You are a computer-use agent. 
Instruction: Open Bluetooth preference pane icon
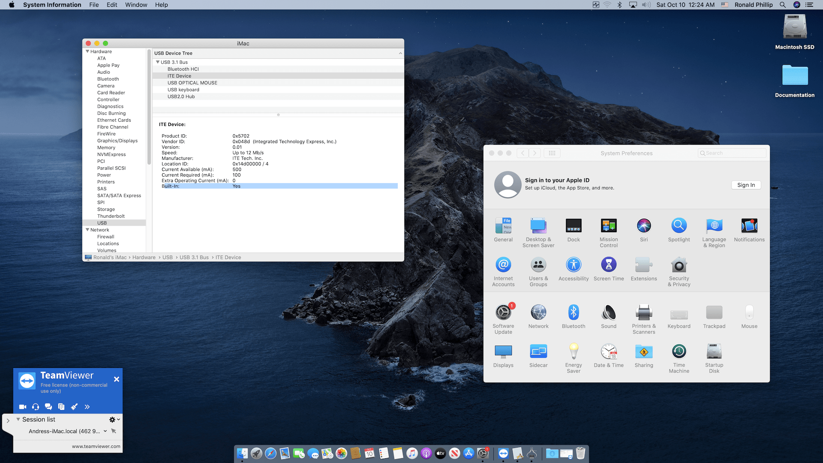[573, 313]
